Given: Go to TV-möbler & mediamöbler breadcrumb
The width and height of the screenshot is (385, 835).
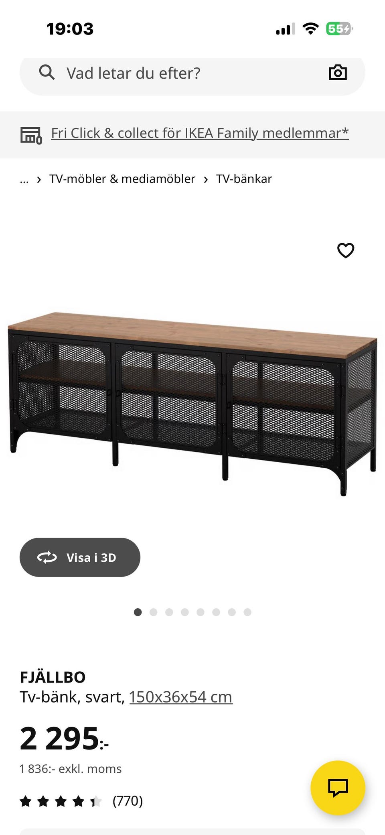Looking at the screenshot, I should click(x=122, y=179).
